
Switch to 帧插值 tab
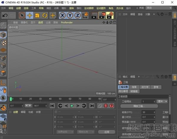[134, 91]
